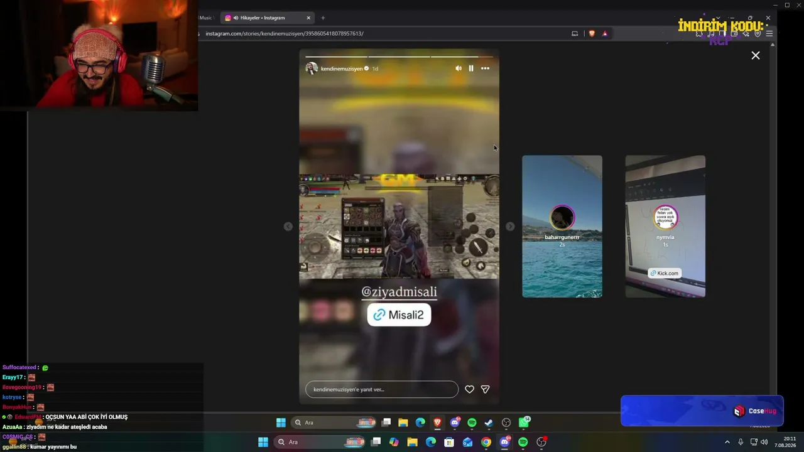This screenshot has height=452, width=804.
Task: Skip to the next story
Action: [x=510, y=227]
